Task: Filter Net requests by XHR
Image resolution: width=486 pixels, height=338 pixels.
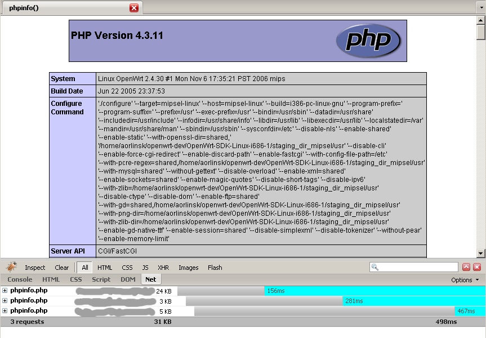Action: (163, 268)
